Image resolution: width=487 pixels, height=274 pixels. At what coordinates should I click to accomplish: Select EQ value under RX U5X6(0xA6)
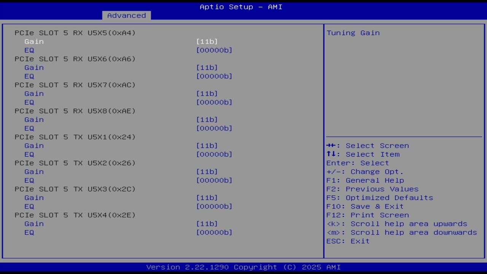(x=214, y=76)
